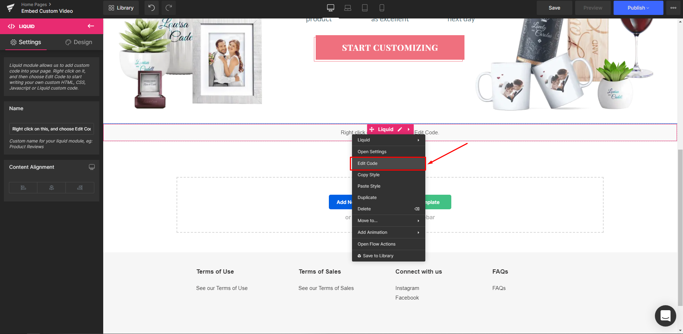Click the liquid module Name input field

click(52, 129)
